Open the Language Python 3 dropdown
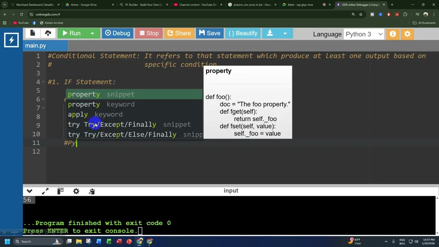 [364, 34]
